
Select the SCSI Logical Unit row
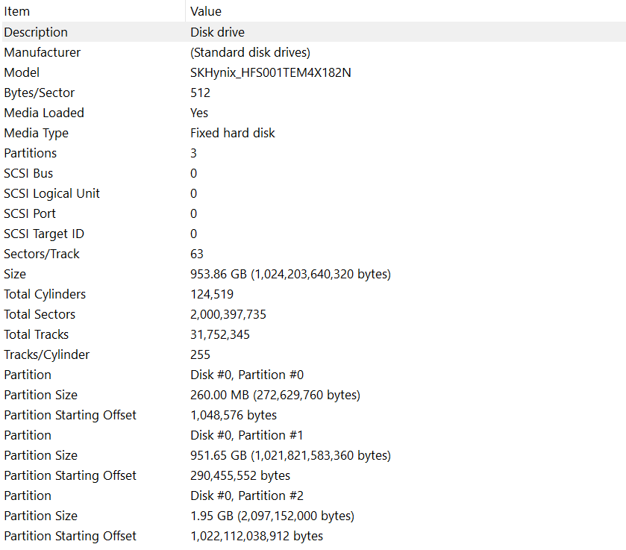tap(52, 193)
